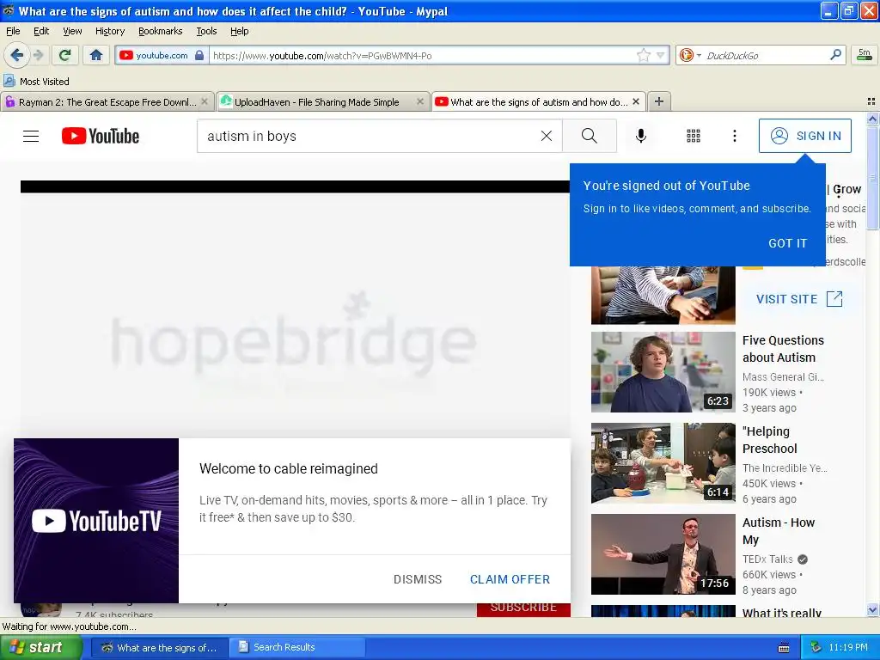Bookmark this page with the star icon
This screenshot has height=660, width=880.
pos(643,55)
